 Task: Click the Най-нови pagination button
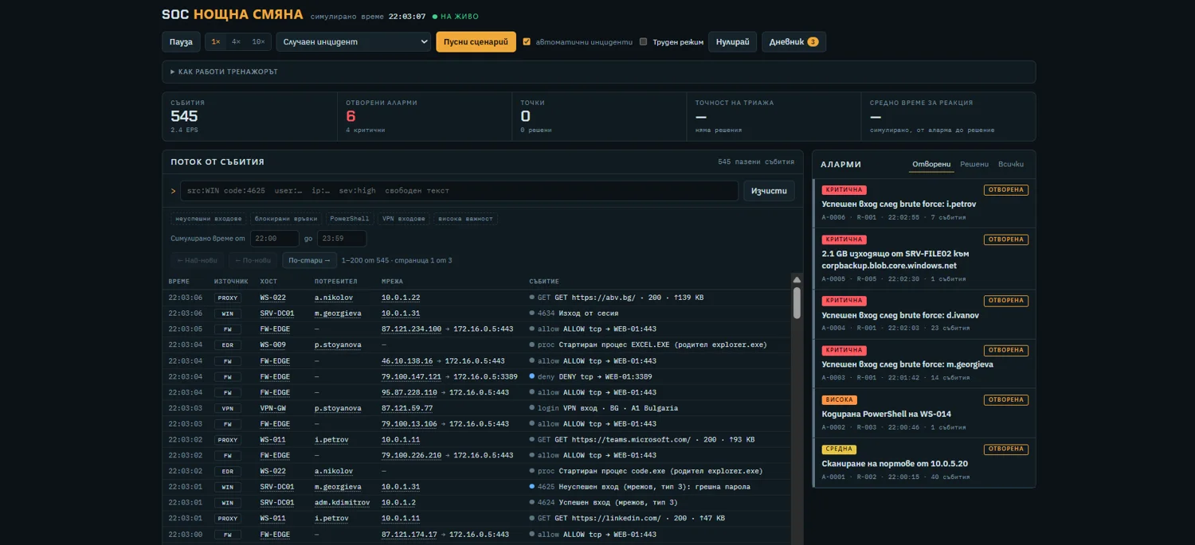coord(197,260)
